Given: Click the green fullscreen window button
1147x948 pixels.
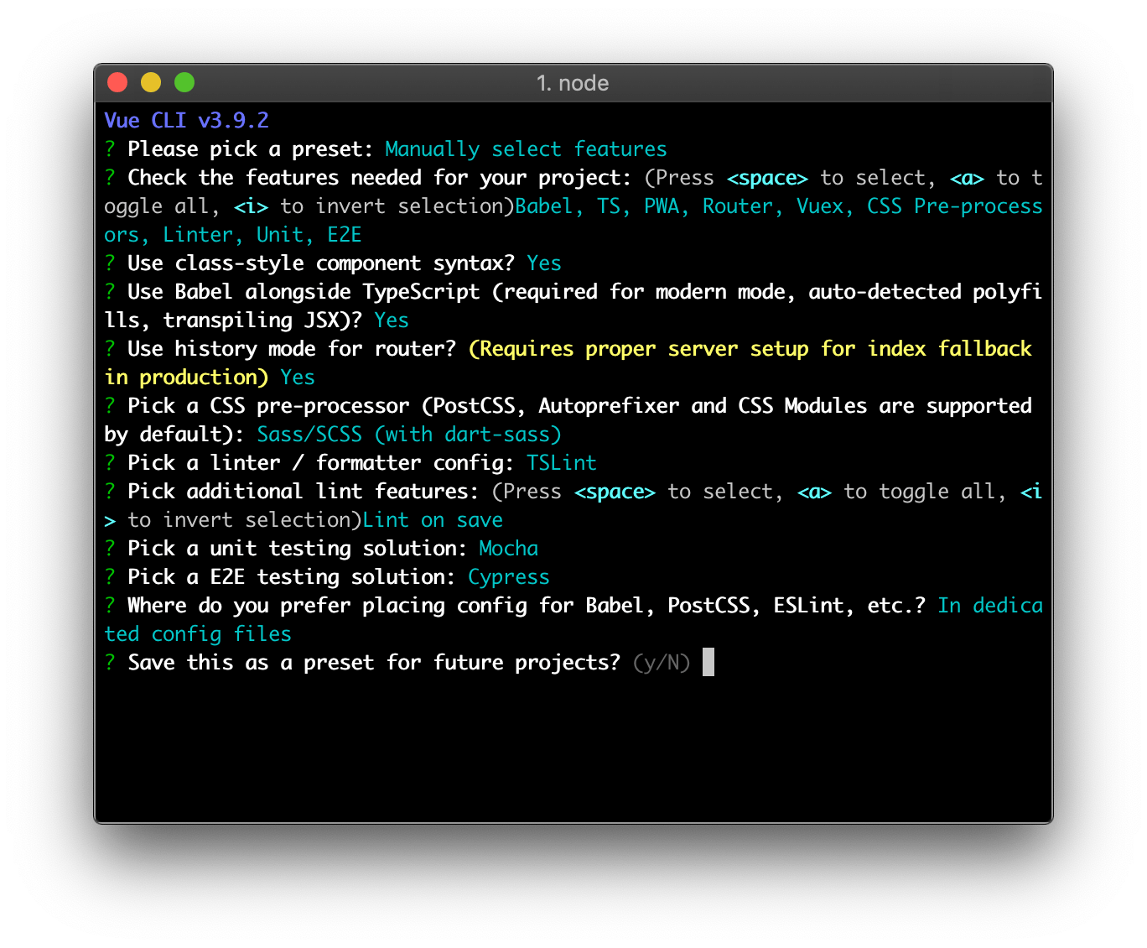Looking at the screenshot, I should click(184, 82).
